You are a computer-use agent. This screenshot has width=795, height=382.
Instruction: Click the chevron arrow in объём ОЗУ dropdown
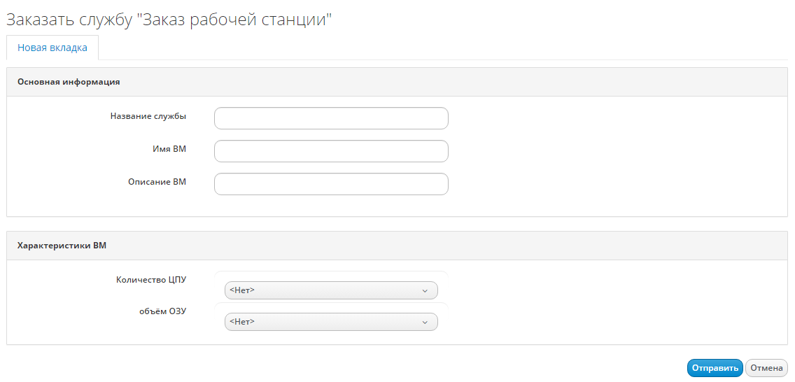click(424, 322)
